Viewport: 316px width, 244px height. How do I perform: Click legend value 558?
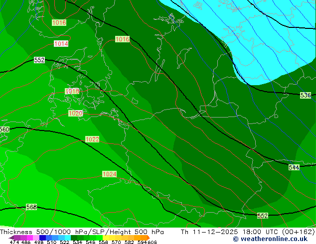coord(103,242)
